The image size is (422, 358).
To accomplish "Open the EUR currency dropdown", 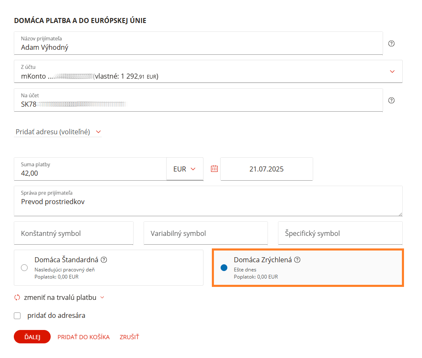I will point(185,169).
